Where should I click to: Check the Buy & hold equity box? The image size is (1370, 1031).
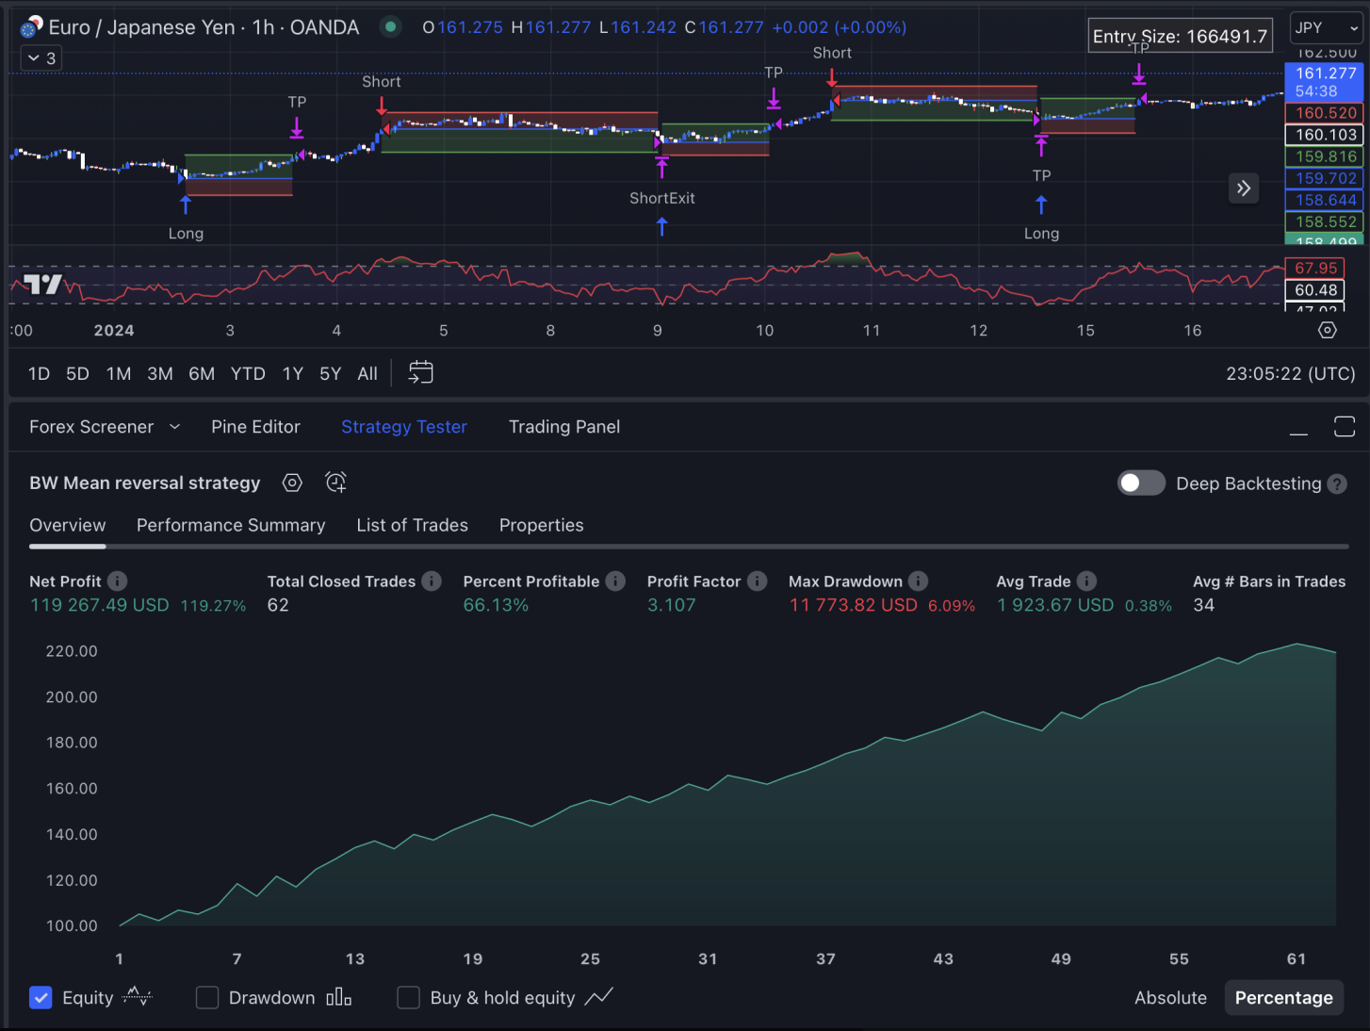click(x=408, y=998)
